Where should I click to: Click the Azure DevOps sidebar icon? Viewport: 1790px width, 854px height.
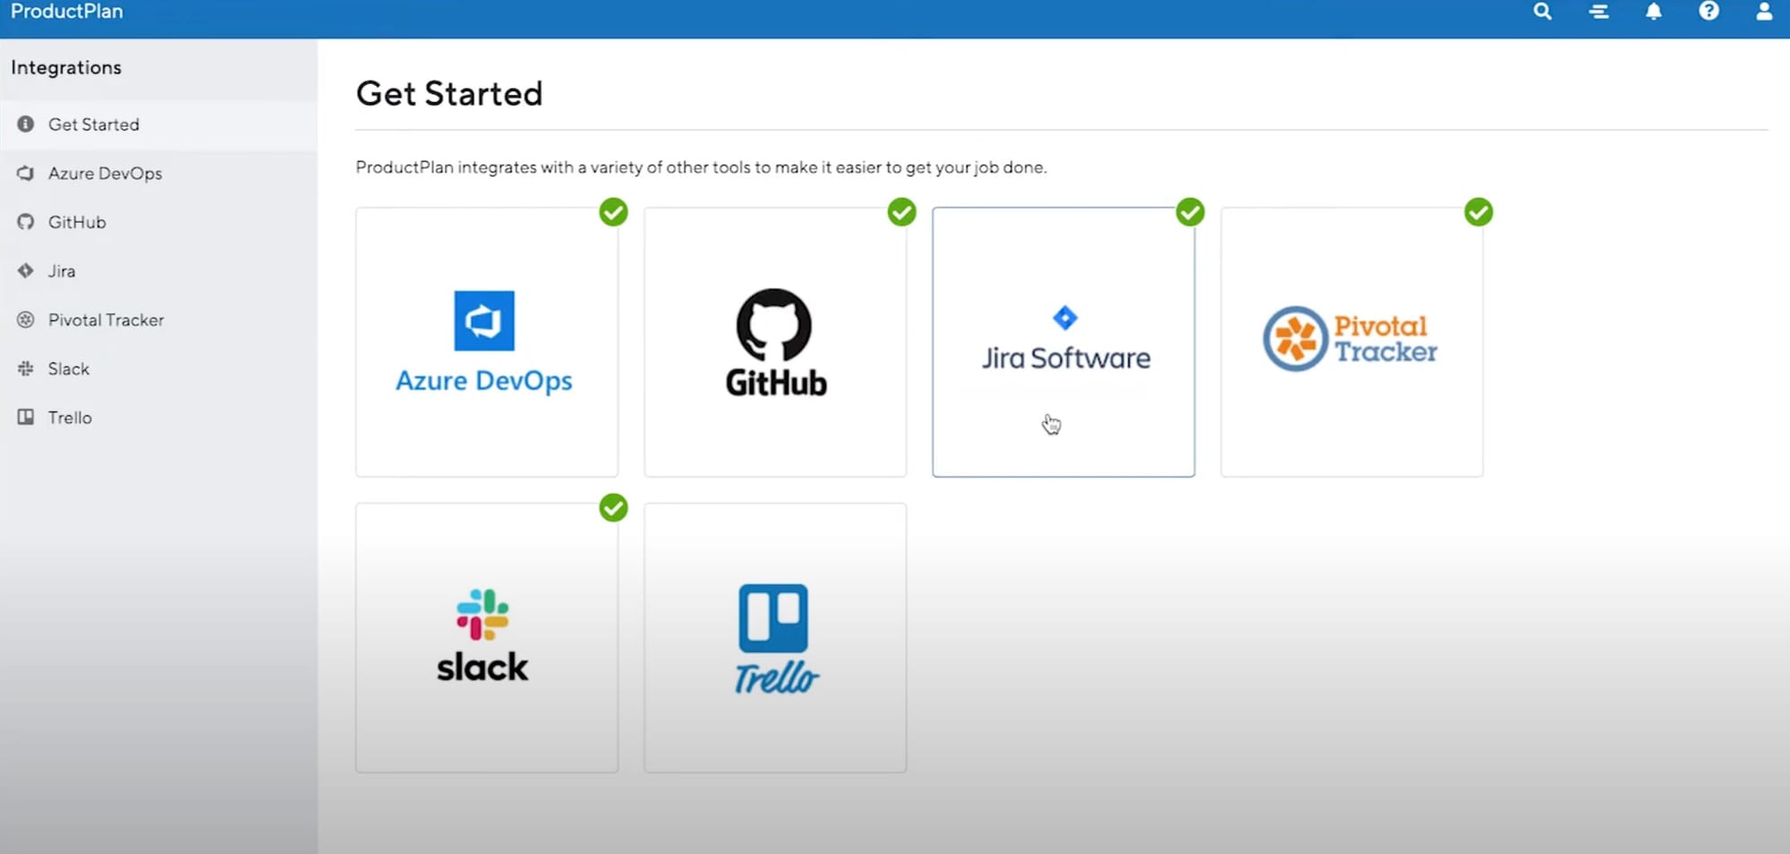click(x=26, y=173)
